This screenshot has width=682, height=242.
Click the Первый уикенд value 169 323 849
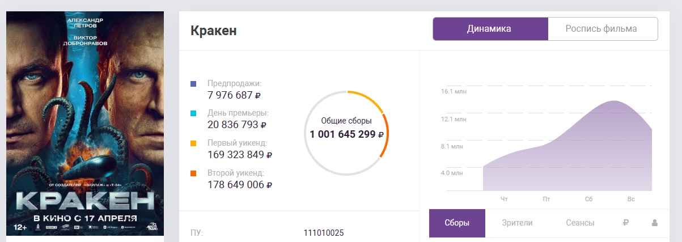tap(240, 155)
